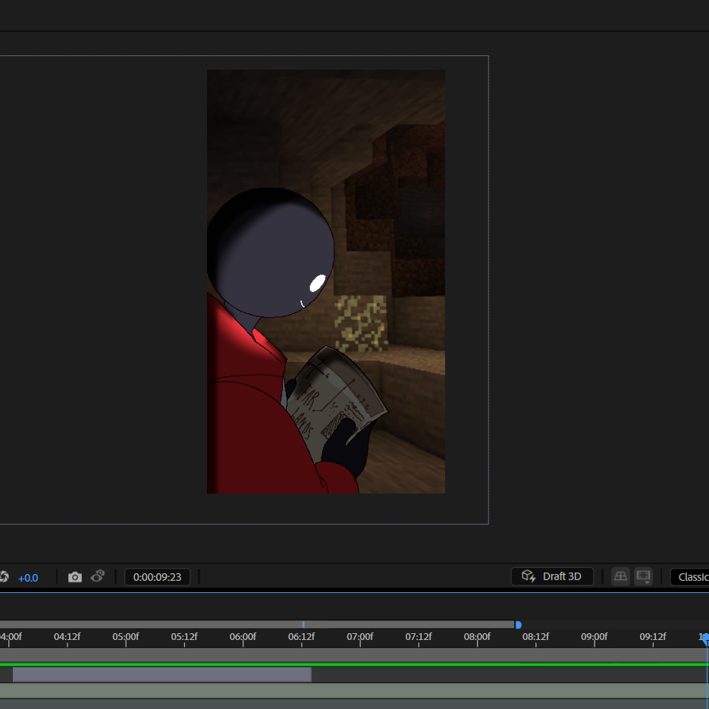Screen dimensions: 709x709
Task: Click the 07:00f mark on the time ruler
Action: coord(360,637)
